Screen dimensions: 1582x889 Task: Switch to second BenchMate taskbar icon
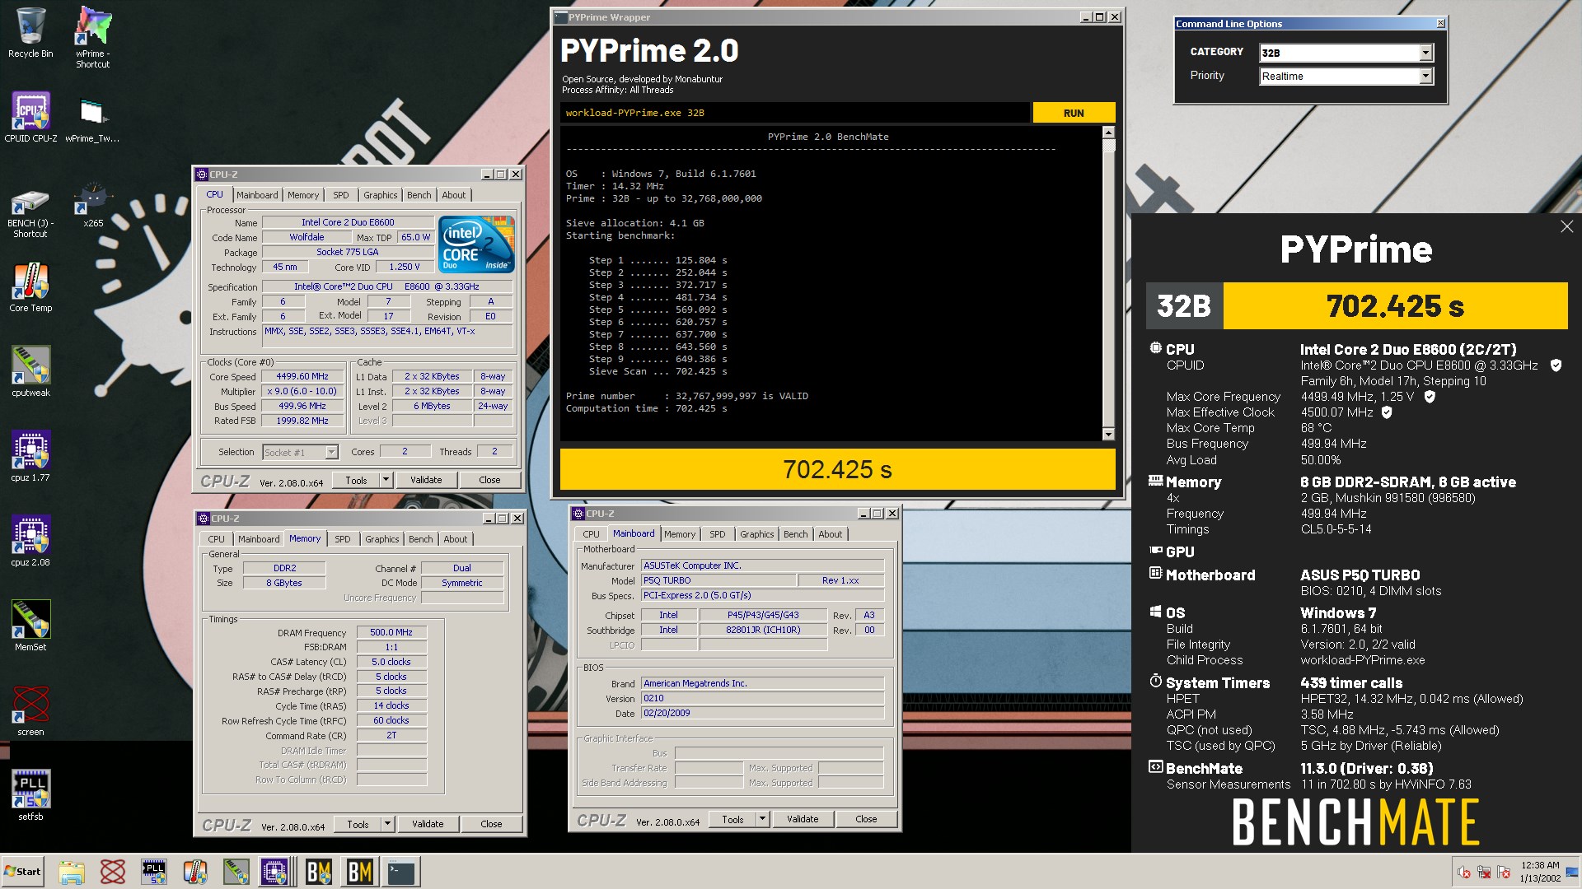coord(360,872)
